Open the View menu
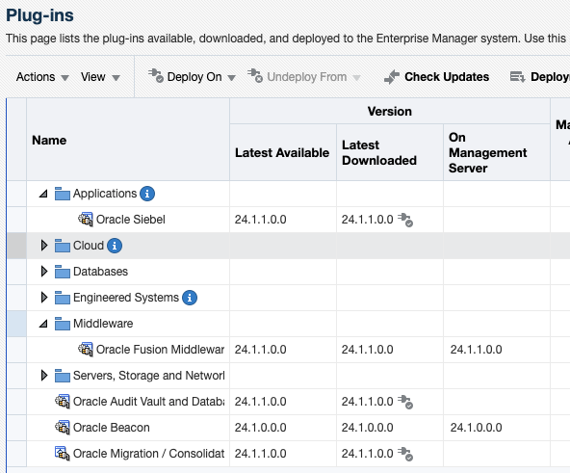Image resolution: width=570 pixels, height=473 pixels. coord(100,77)
